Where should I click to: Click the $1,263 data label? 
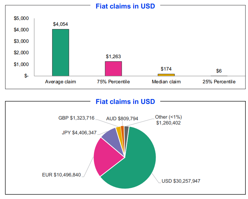pos(113,56)
